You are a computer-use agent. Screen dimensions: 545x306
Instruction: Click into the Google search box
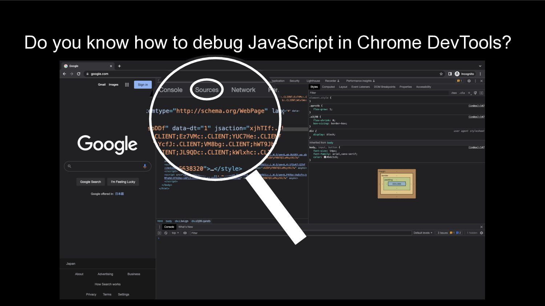(108, 166)
